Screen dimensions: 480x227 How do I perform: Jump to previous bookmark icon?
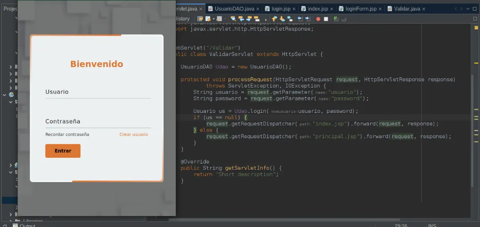(275, 19)
